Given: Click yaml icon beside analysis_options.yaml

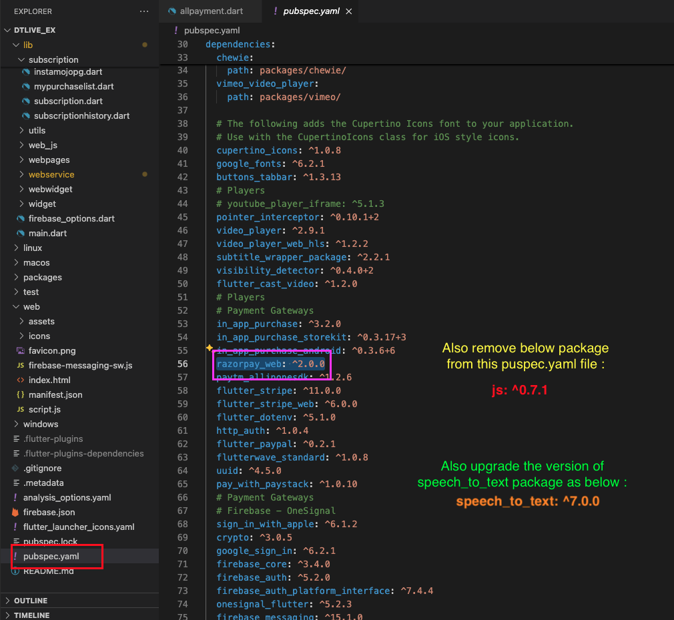Looking at the screenshot, I should click(15, 497).
